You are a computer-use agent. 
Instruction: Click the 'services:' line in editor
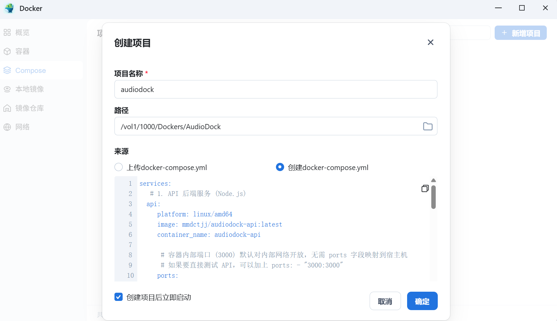(x=155, y=184)
